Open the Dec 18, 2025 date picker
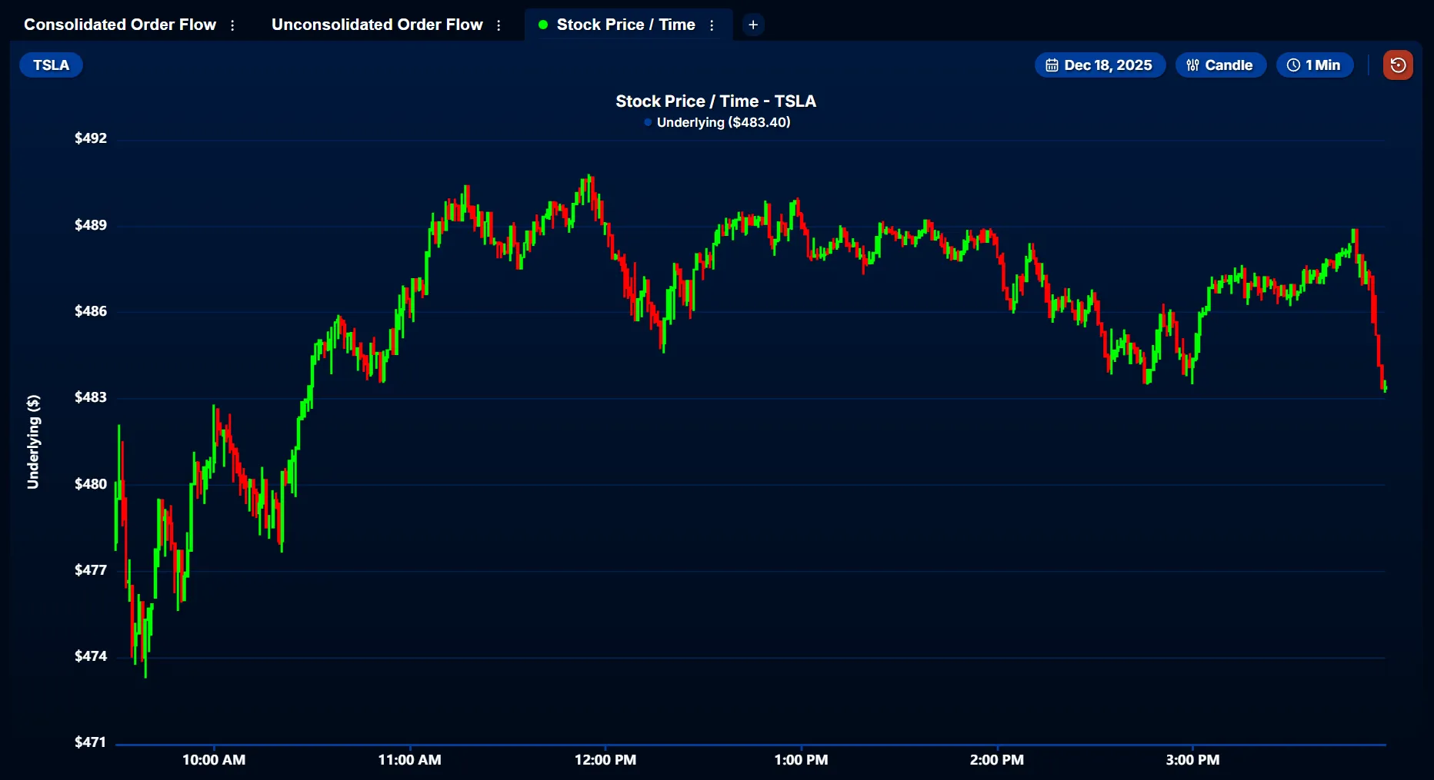The image size is (1434, 780). pos(1108,65)
